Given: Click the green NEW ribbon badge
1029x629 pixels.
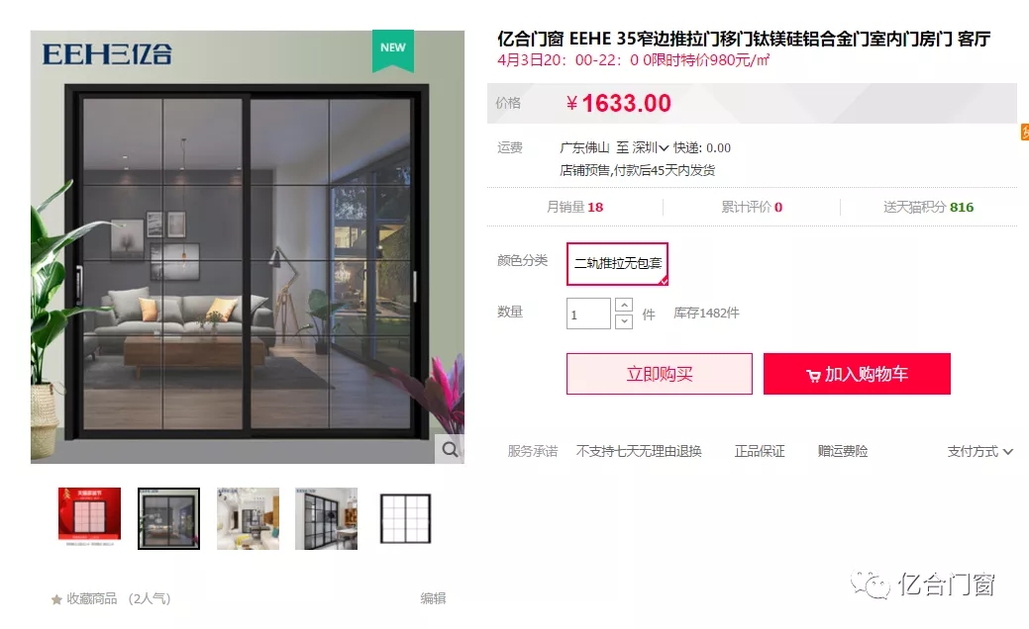Looking at the screenshot, I should (x=393, y=49).
